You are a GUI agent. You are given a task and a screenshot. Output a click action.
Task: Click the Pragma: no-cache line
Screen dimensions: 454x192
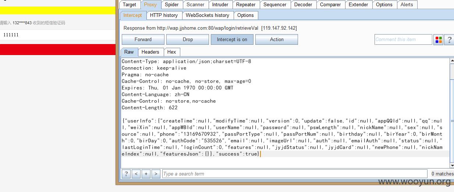(x=145, y=75)
